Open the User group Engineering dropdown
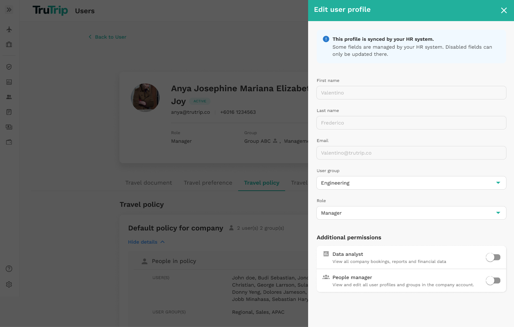The image size is (514, 327). [x=411, y=183]
